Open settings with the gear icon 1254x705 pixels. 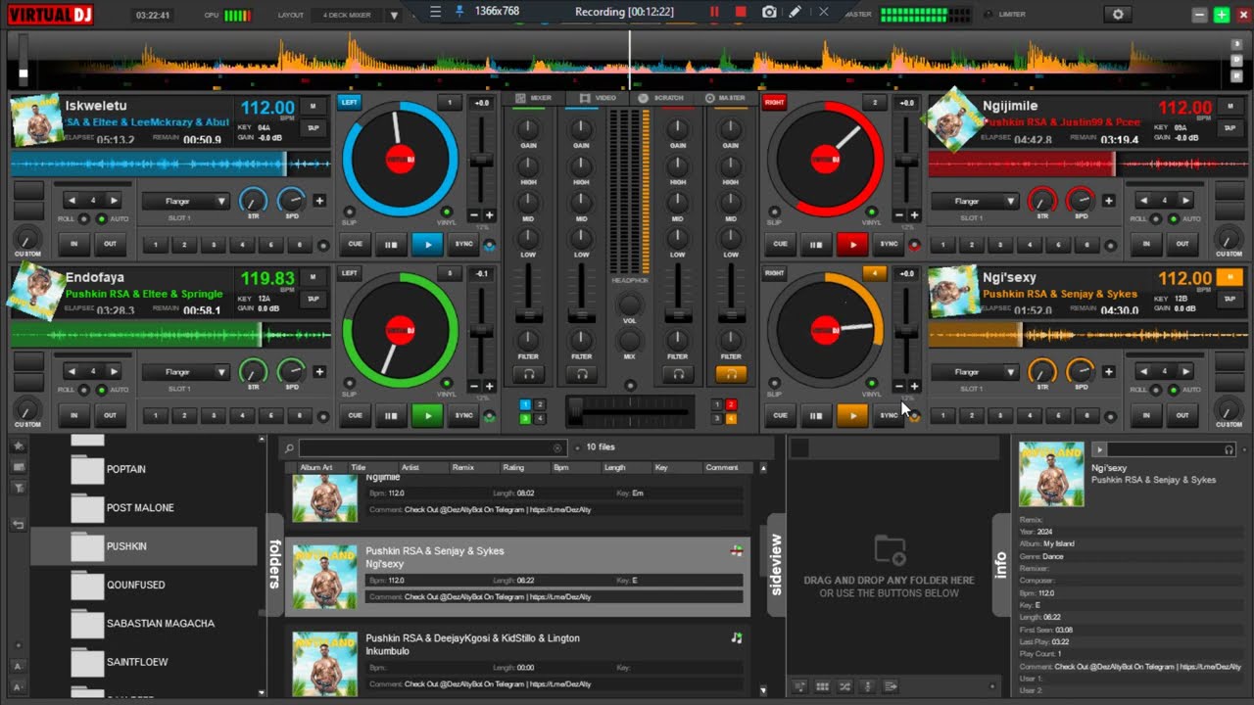pos(1118,15)
